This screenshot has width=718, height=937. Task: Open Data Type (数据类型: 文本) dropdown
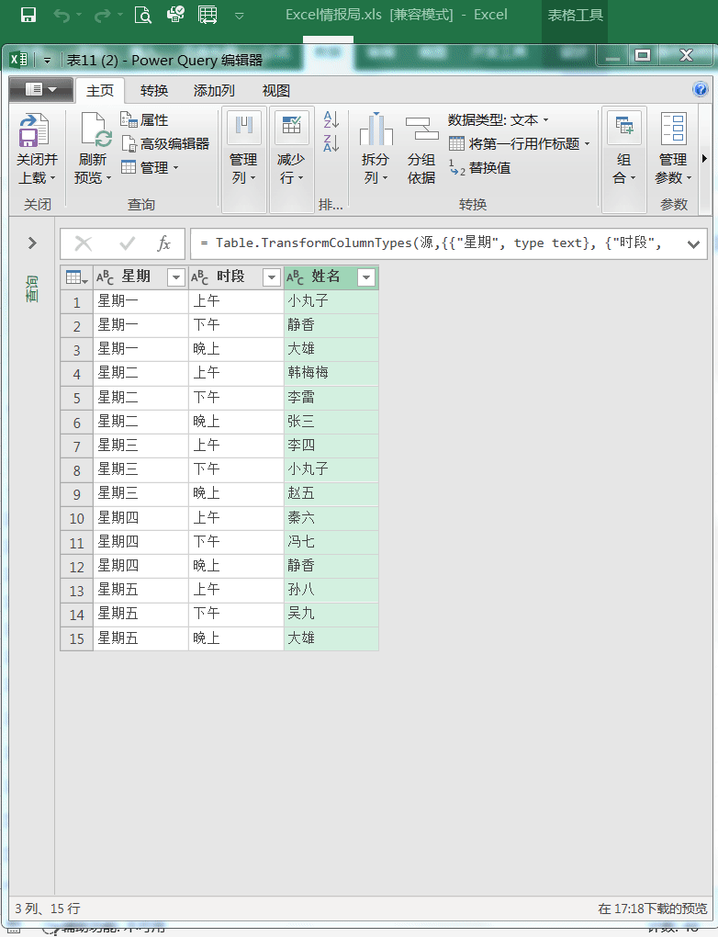pyautogui.click(x=498, y=120)
